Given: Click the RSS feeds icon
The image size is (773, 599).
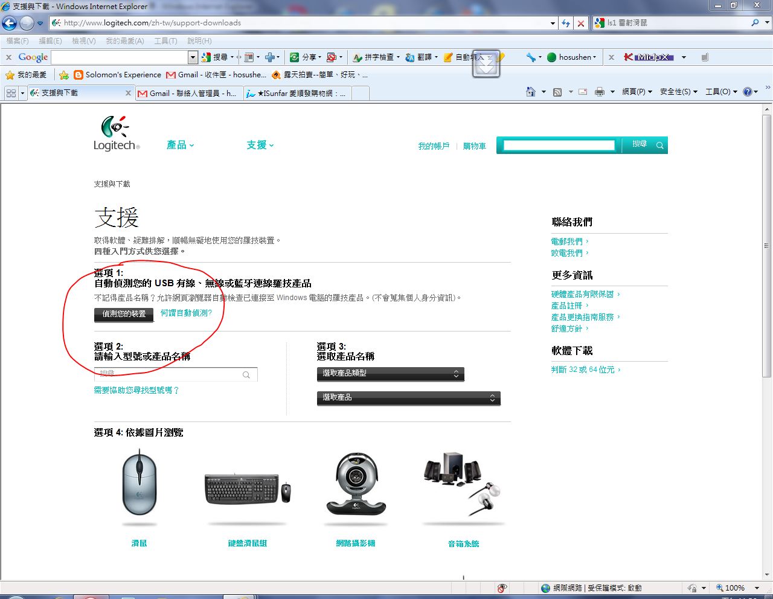Looking at the screenshot, I should 557,92.
